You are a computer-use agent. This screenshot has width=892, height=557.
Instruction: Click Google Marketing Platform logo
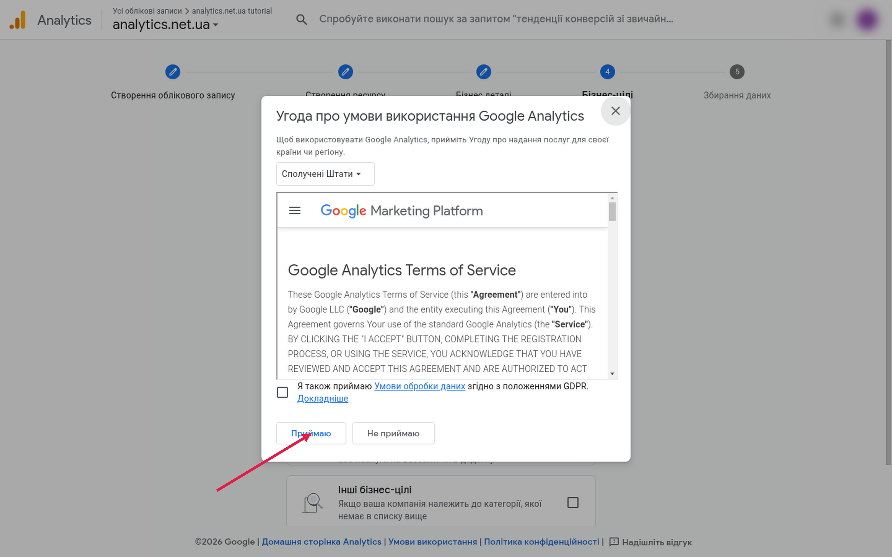pyautogui.click(x=401, y=211)
